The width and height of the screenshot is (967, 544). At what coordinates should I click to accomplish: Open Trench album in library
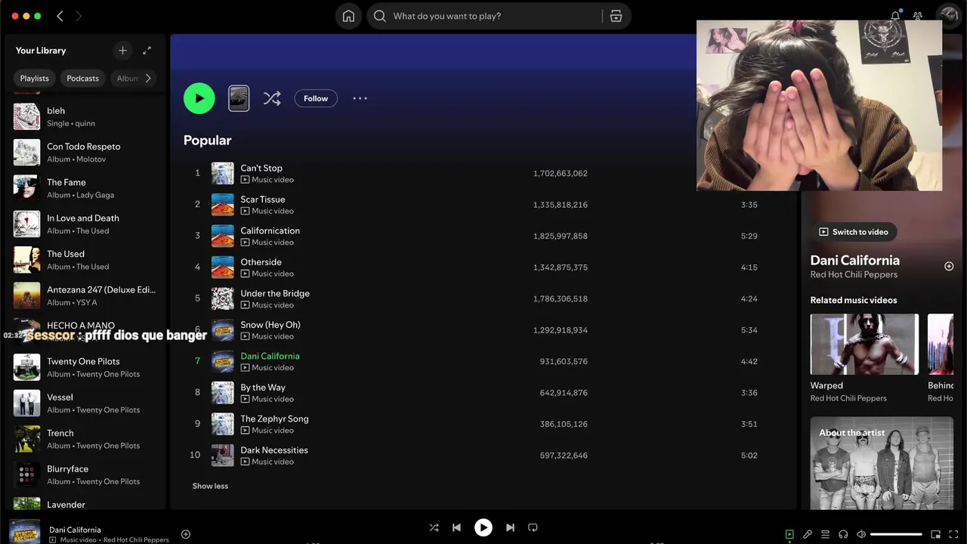pos(85,439)
